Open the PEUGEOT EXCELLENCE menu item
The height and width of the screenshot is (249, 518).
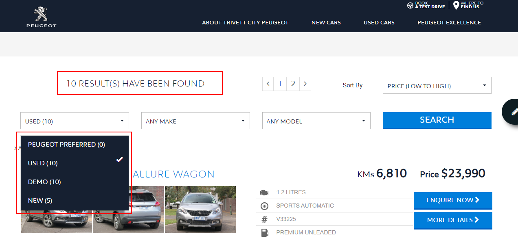pyautogui.click(x=449, y=23)
